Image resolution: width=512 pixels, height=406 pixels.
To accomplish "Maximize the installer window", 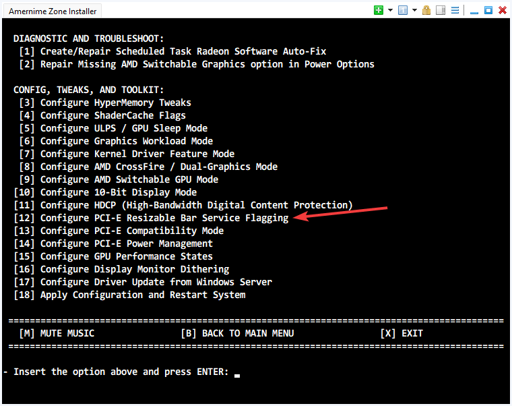I will (488, 10).
